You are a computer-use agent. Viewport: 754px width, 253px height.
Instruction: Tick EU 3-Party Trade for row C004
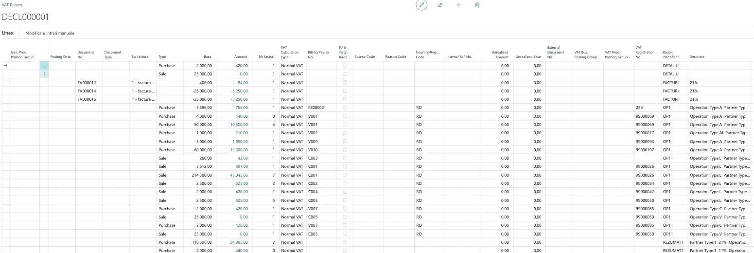[345, 192]
